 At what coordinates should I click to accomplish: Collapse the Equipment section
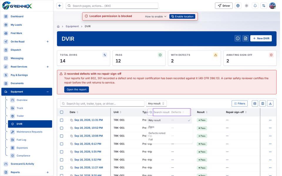[48, 92]
